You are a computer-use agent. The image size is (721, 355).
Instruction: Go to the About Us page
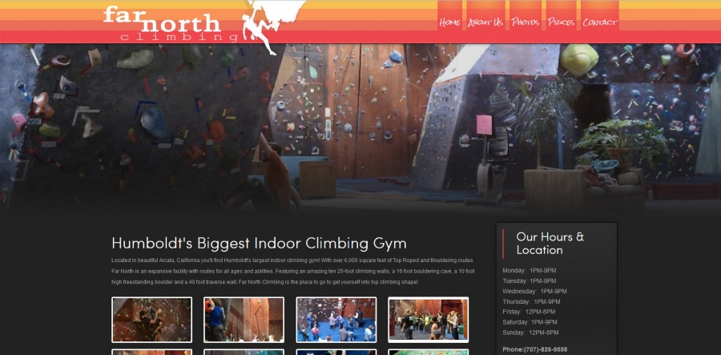(485, 22)
